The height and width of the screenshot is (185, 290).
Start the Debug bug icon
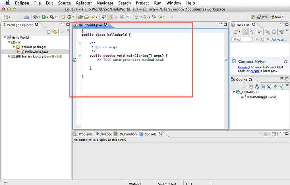tap(35, 17)
